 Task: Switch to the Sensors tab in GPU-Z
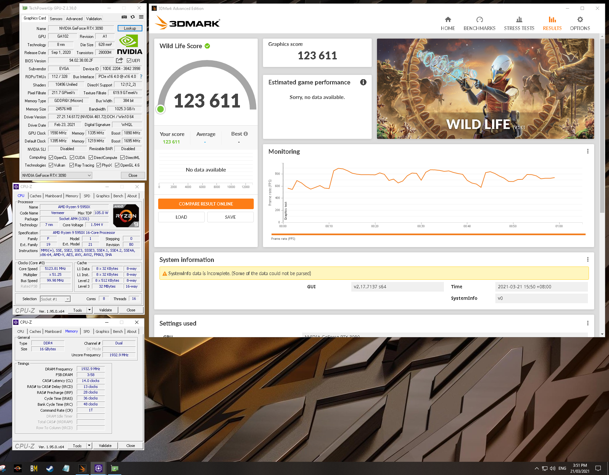56,19
